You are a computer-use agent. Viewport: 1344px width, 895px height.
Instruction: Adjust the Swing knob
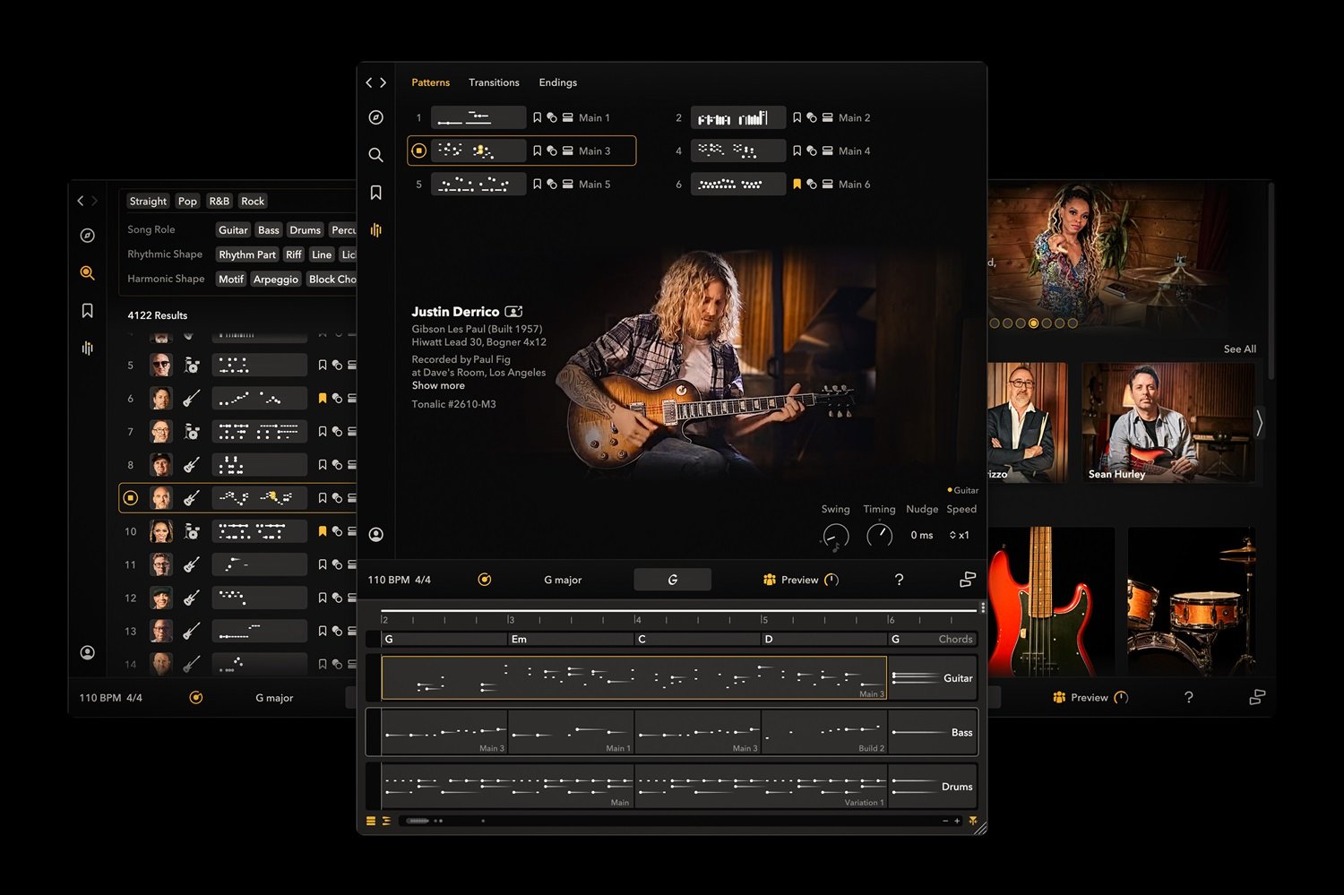pos(835,536)
